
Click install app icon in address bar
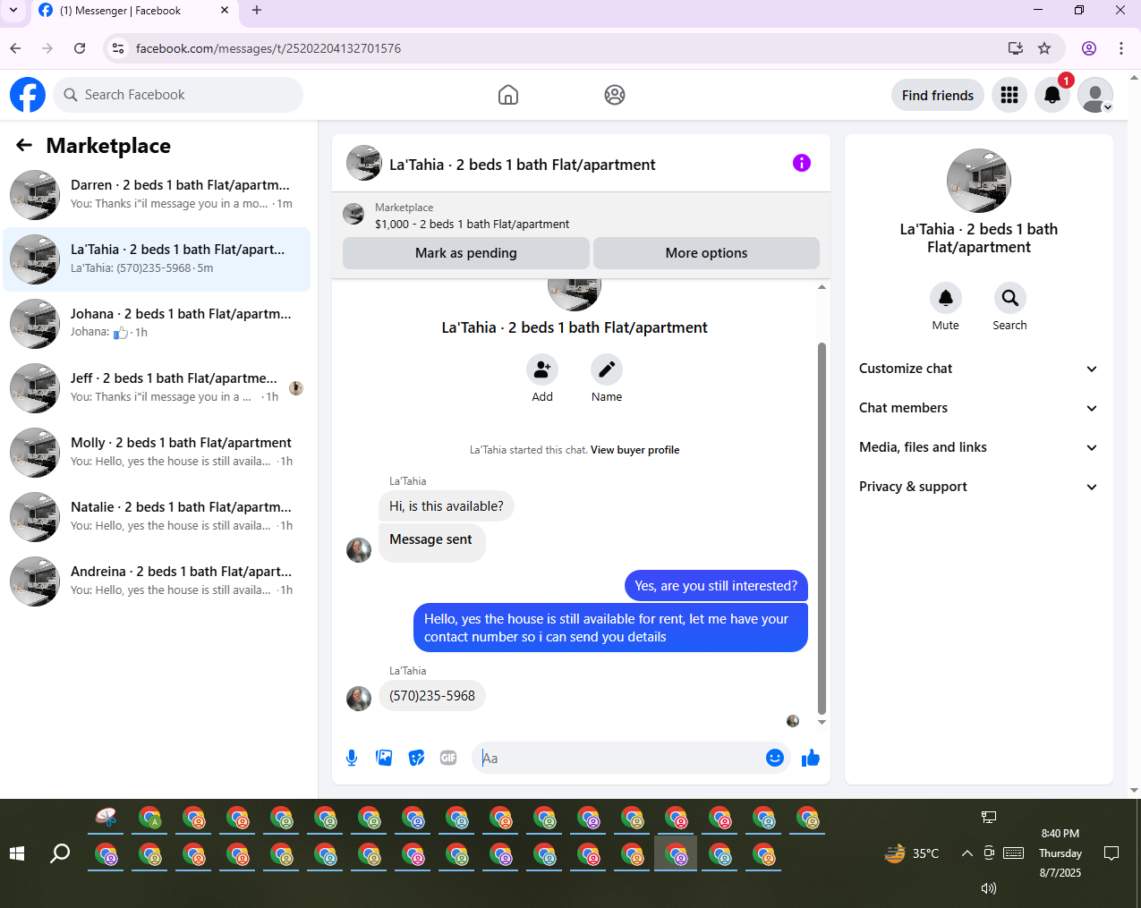point(1016,48)
